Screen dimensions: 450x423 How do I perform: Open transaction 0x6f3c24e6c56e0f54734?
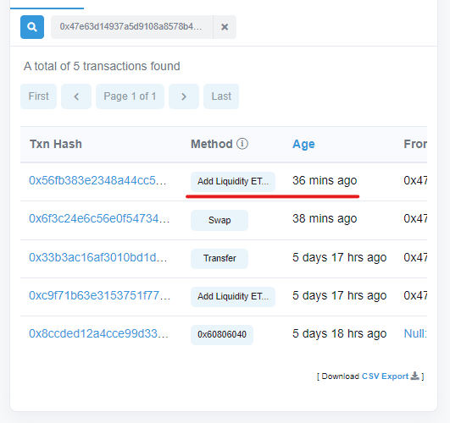tap(99, 218)
